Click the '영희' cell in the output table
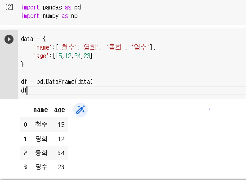 pyautogui.click(x=41, y=139)
